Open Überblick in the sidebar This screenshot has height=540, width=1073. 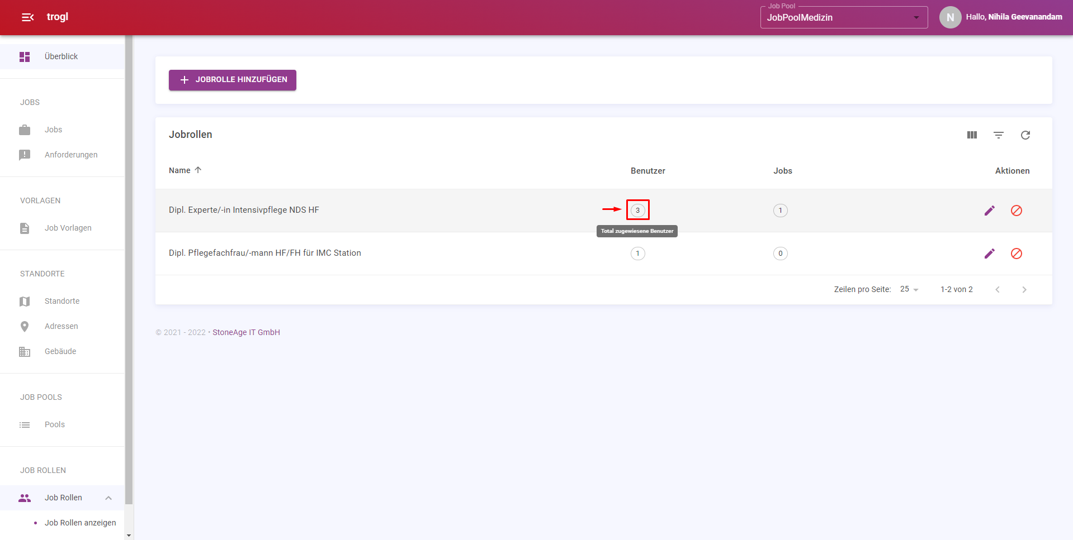point(62,56)
